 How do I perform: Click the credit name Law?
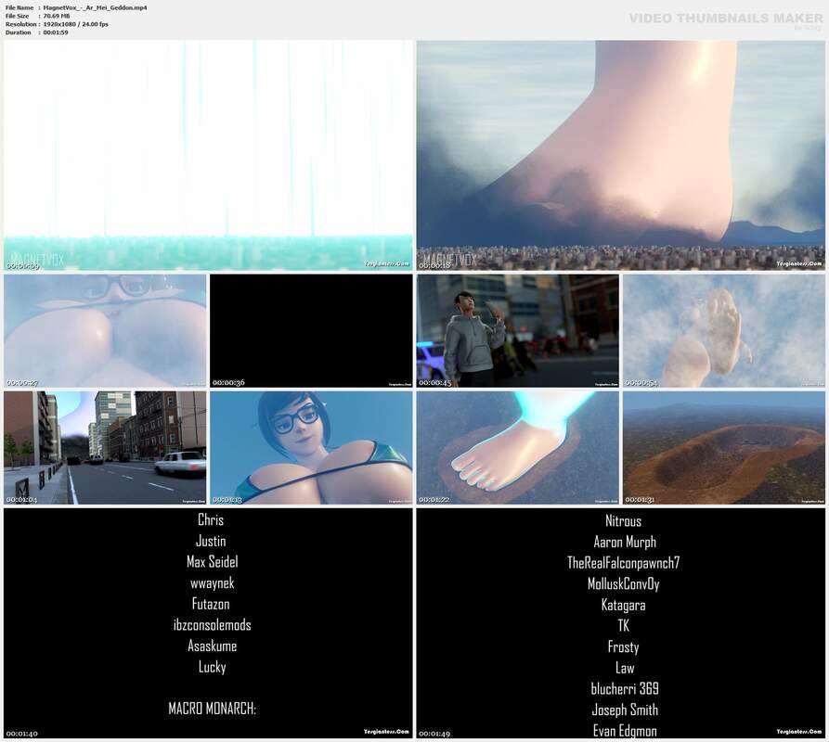click(x=625, y=668)
